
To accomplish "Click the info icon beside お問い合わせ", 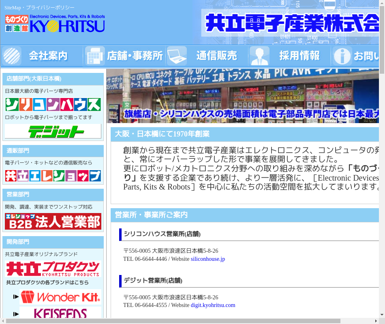I will point(342,56).
